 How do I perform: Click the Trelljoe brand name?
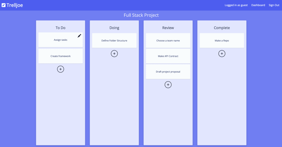point(15,5)
